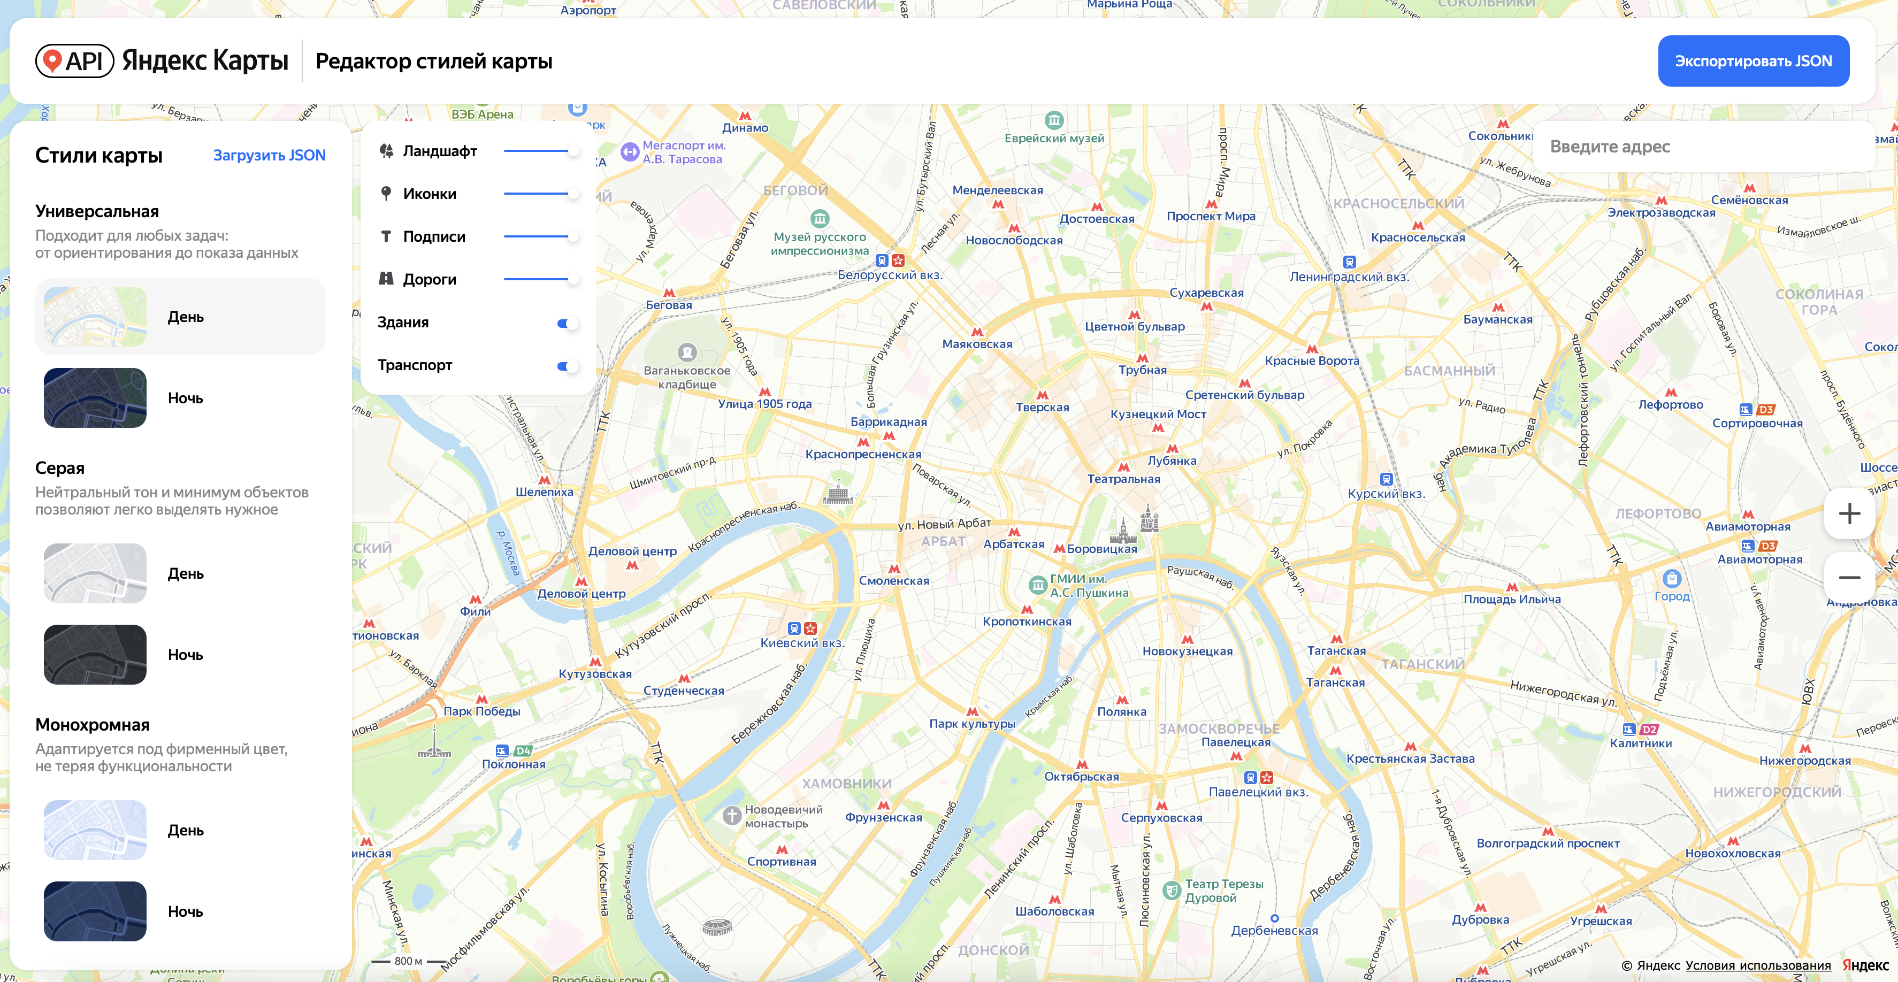1898x982 pixels.
Task: Choose the Монохромная Ночь map style
Action: click(x=180, y=911)
